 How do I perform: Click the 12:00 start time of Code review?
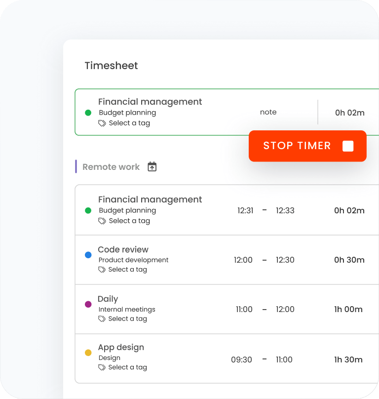243,260
